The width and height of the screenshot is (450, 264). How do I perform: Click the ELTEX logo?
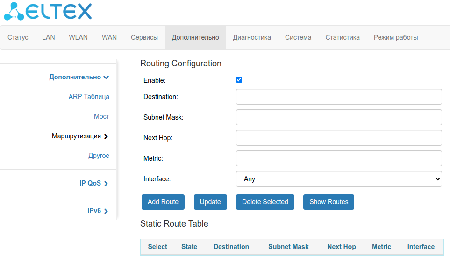(48, 12)
